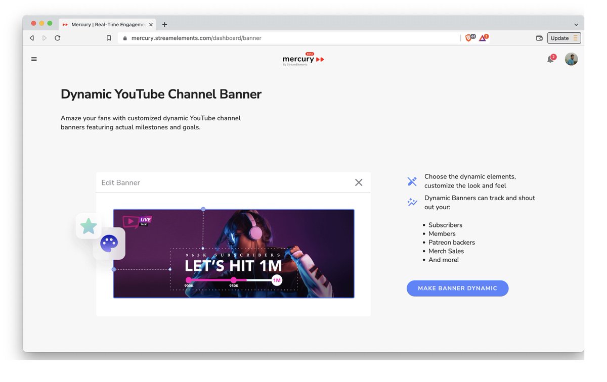Click the 900K progress bar marker

(x=189, y=280)
